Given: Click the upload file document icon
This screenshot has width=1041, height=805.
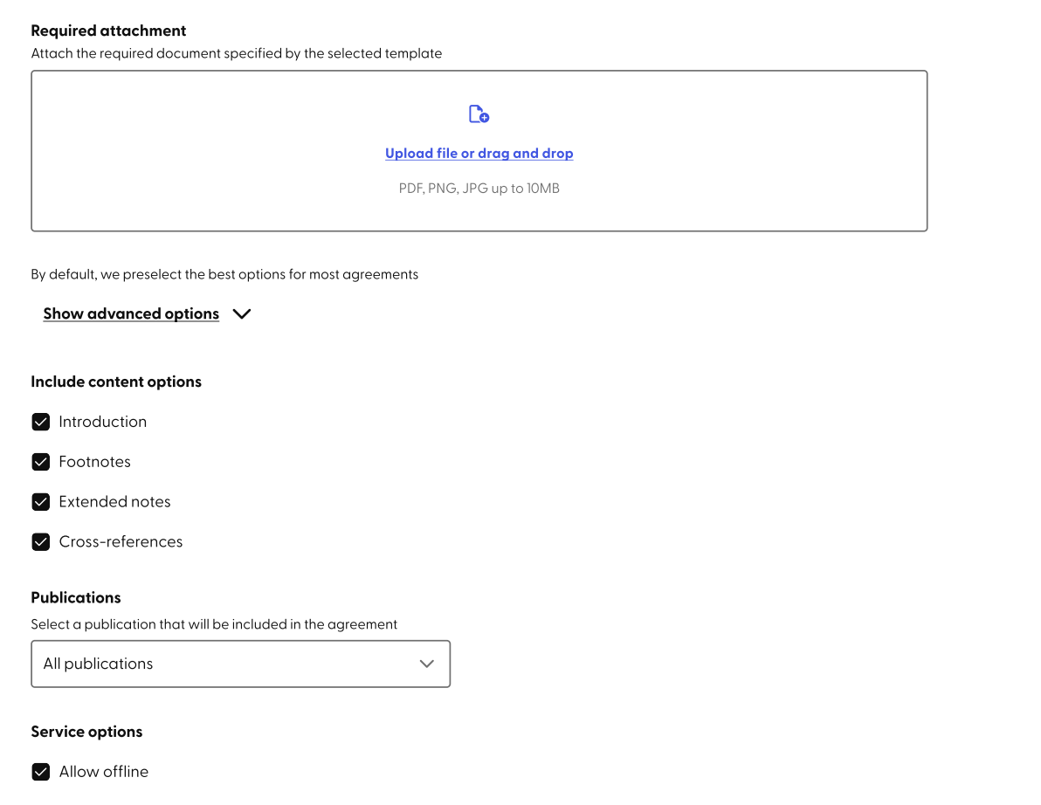Looking at the screenshot, I should click(479, 114).
